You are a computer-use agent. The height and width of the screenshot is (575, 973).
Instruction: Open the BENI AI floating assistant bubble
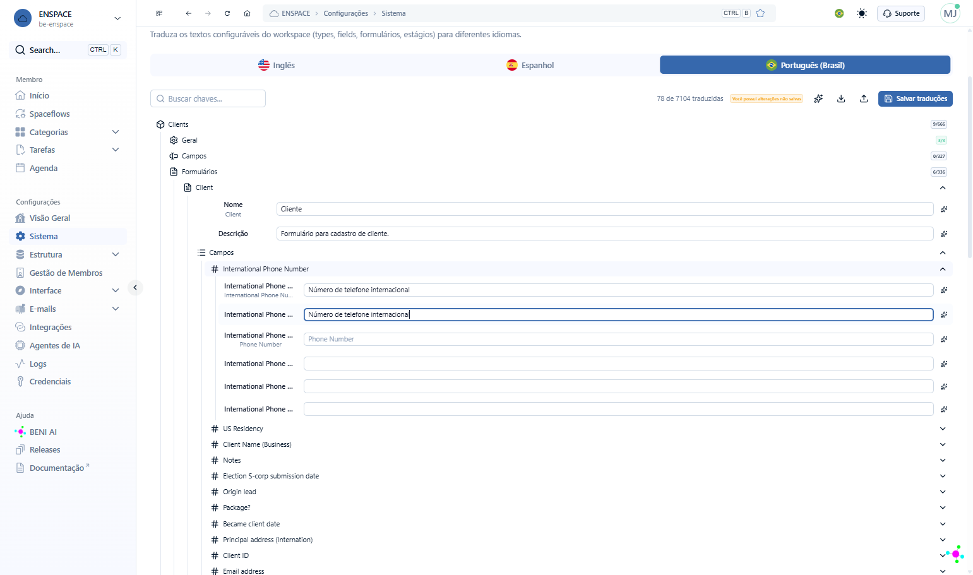coord(955,554)
